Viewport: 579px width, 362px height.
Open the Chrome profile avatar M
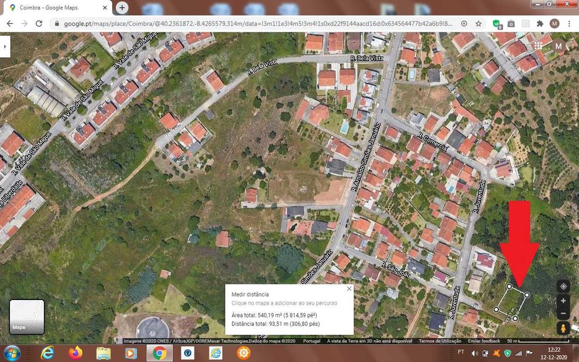(x=554, y=24)
